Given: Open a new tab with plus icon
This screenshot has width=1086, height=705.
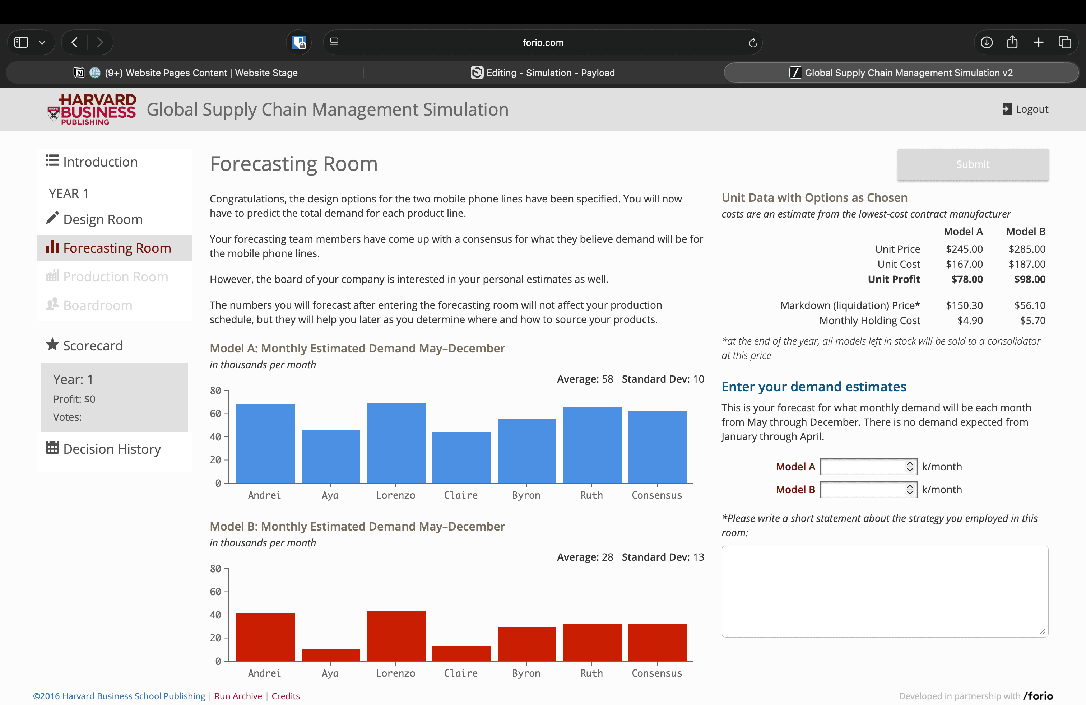Looking at the screenshot, I should click(1039, 42).
